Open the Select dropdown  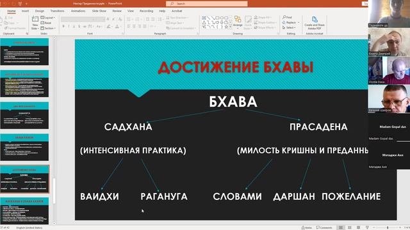pyautogui.click(x=289, y=27)
